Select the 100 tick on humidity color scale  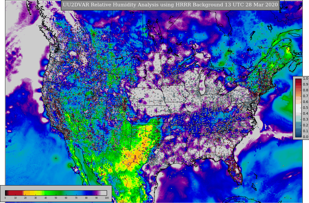pyautogui.click(x=107, y=198)
